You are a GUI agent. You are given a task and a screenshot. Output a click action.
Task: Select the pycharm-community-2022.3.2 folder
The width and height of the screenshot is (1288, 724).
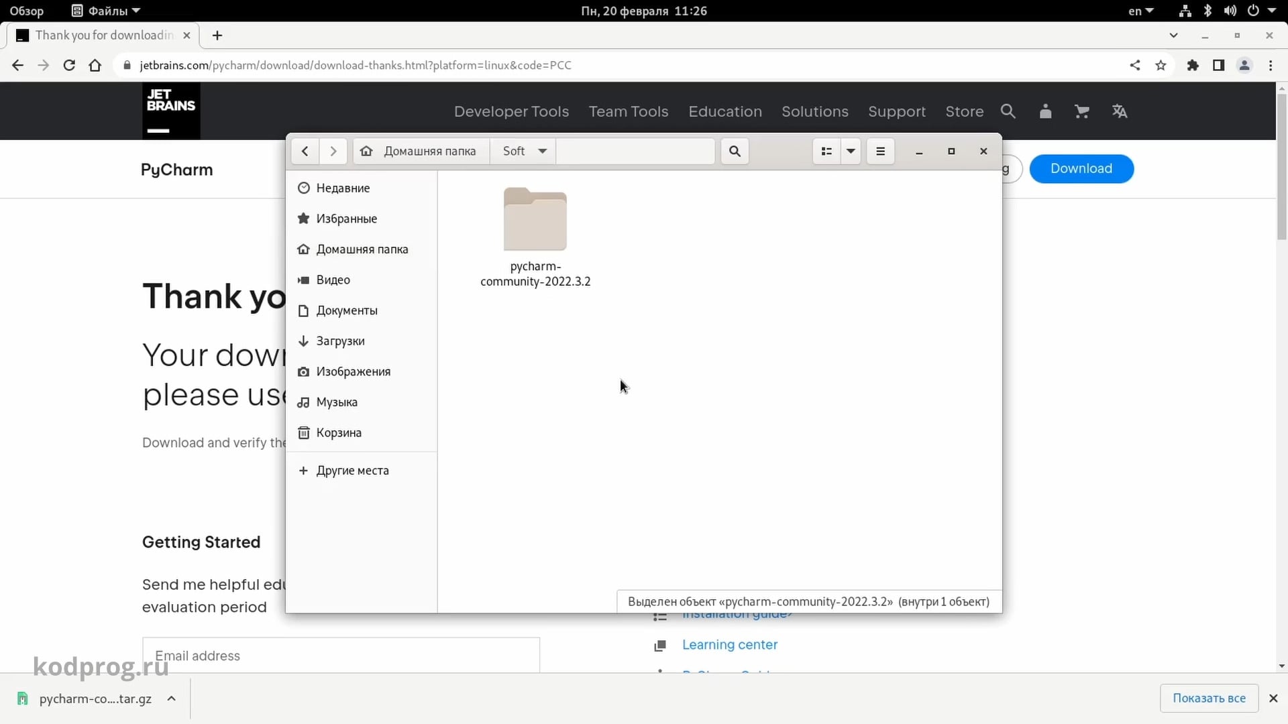point(535,237)
